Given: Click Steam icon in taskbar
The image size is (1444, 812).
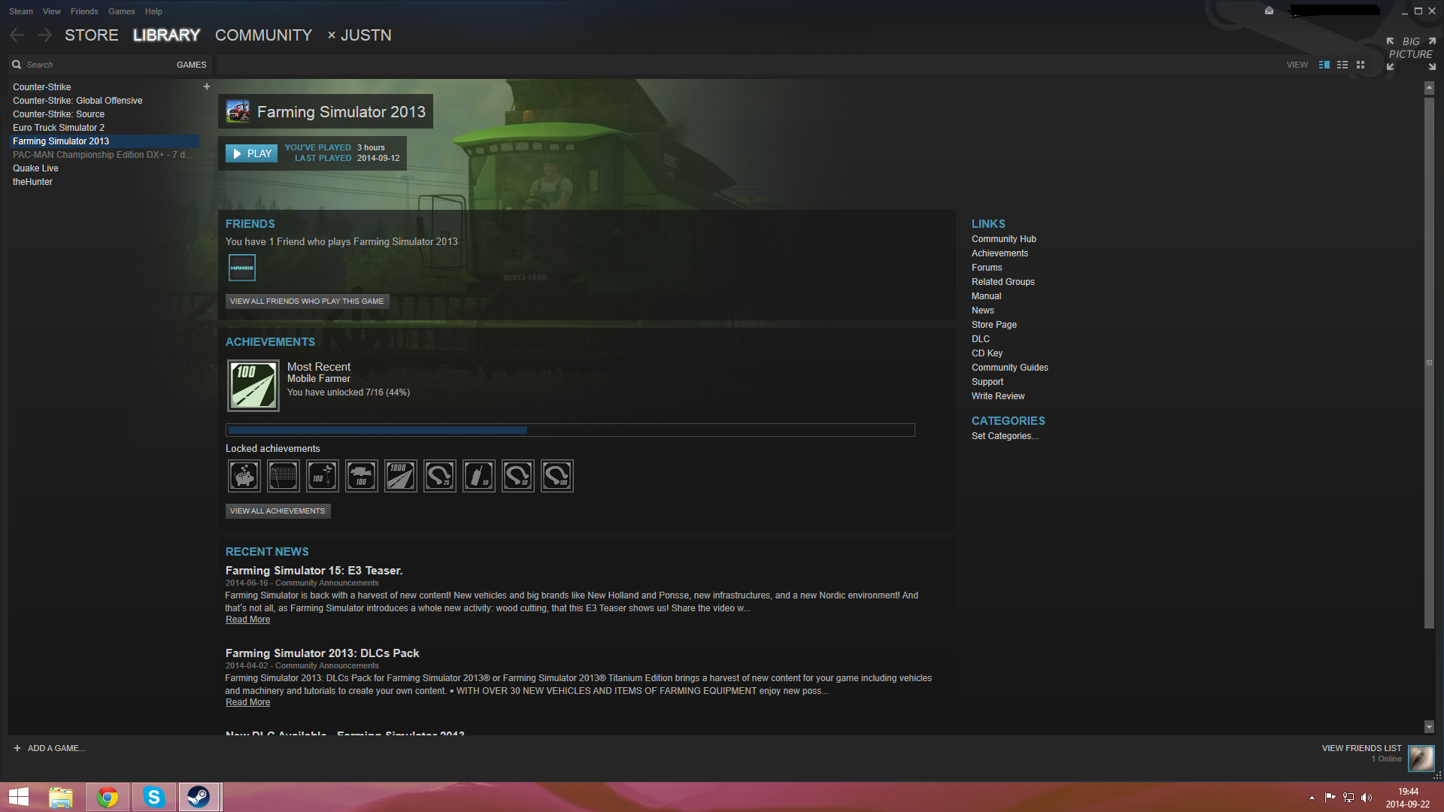Looking at the screenshot, I should (199, 797).
